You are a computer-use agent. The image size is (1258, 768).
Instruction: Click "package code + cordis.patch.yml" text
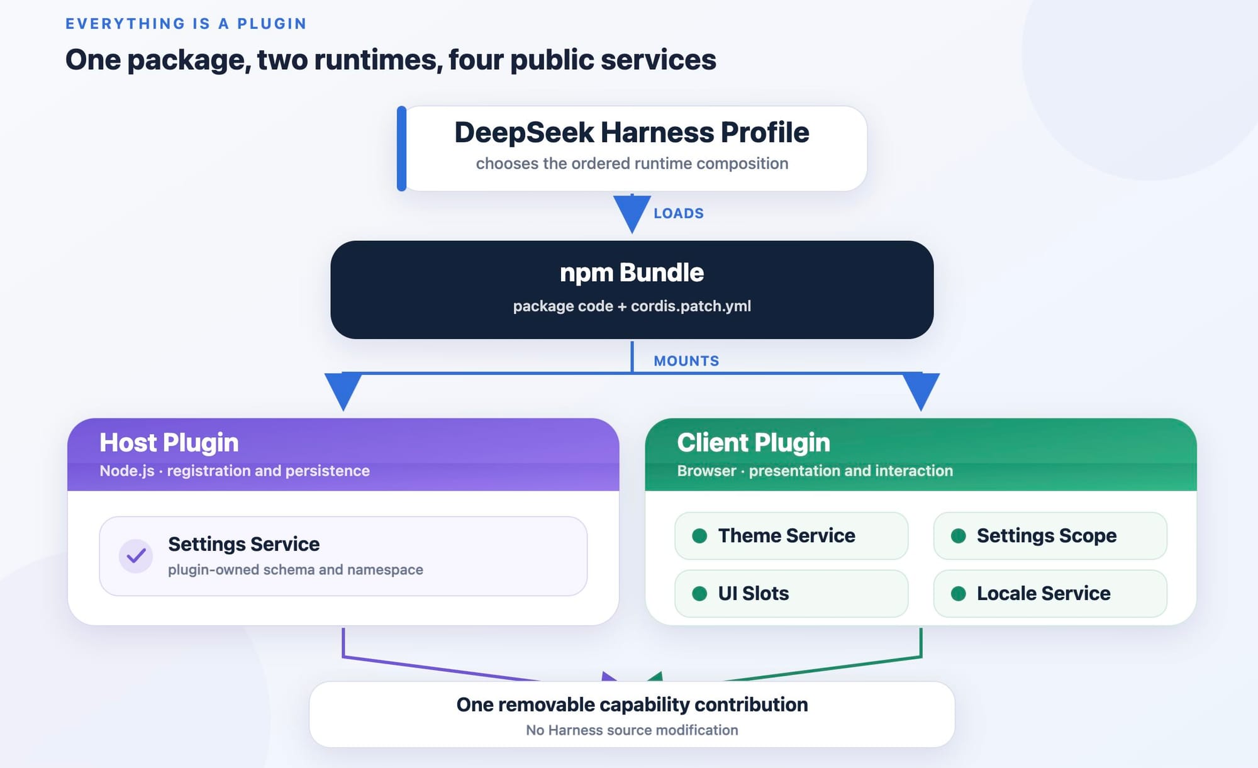click(632, 306)
